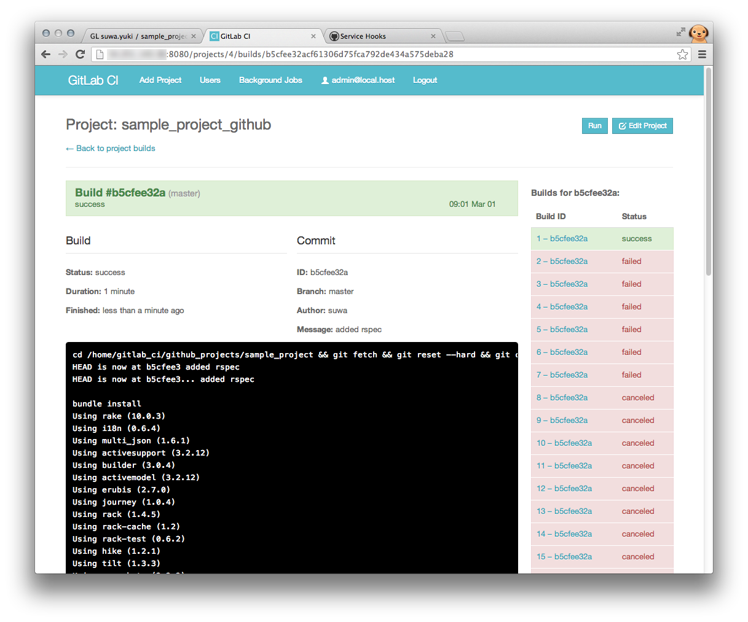This screenshot has height=622, width=748.
Task: Click the Service Hooks tab favicon
Action: (x=334, y=36)
